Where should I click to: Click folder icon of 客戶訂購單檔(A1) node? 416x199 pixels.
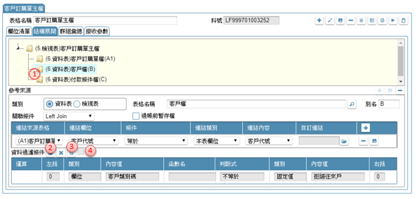tap(39, 59)
